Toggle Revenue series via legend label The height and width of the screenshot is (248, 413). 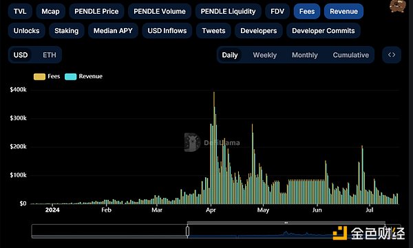[x=91, y=76]
